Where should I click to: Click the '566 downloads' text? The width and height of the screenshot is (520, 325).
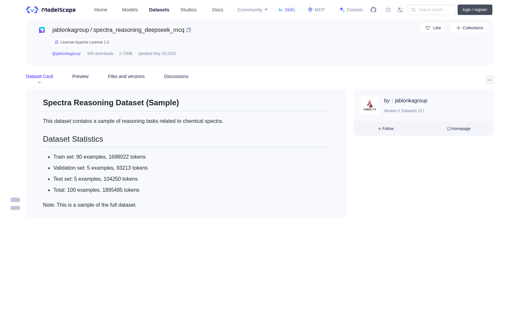tap(100, 54)
